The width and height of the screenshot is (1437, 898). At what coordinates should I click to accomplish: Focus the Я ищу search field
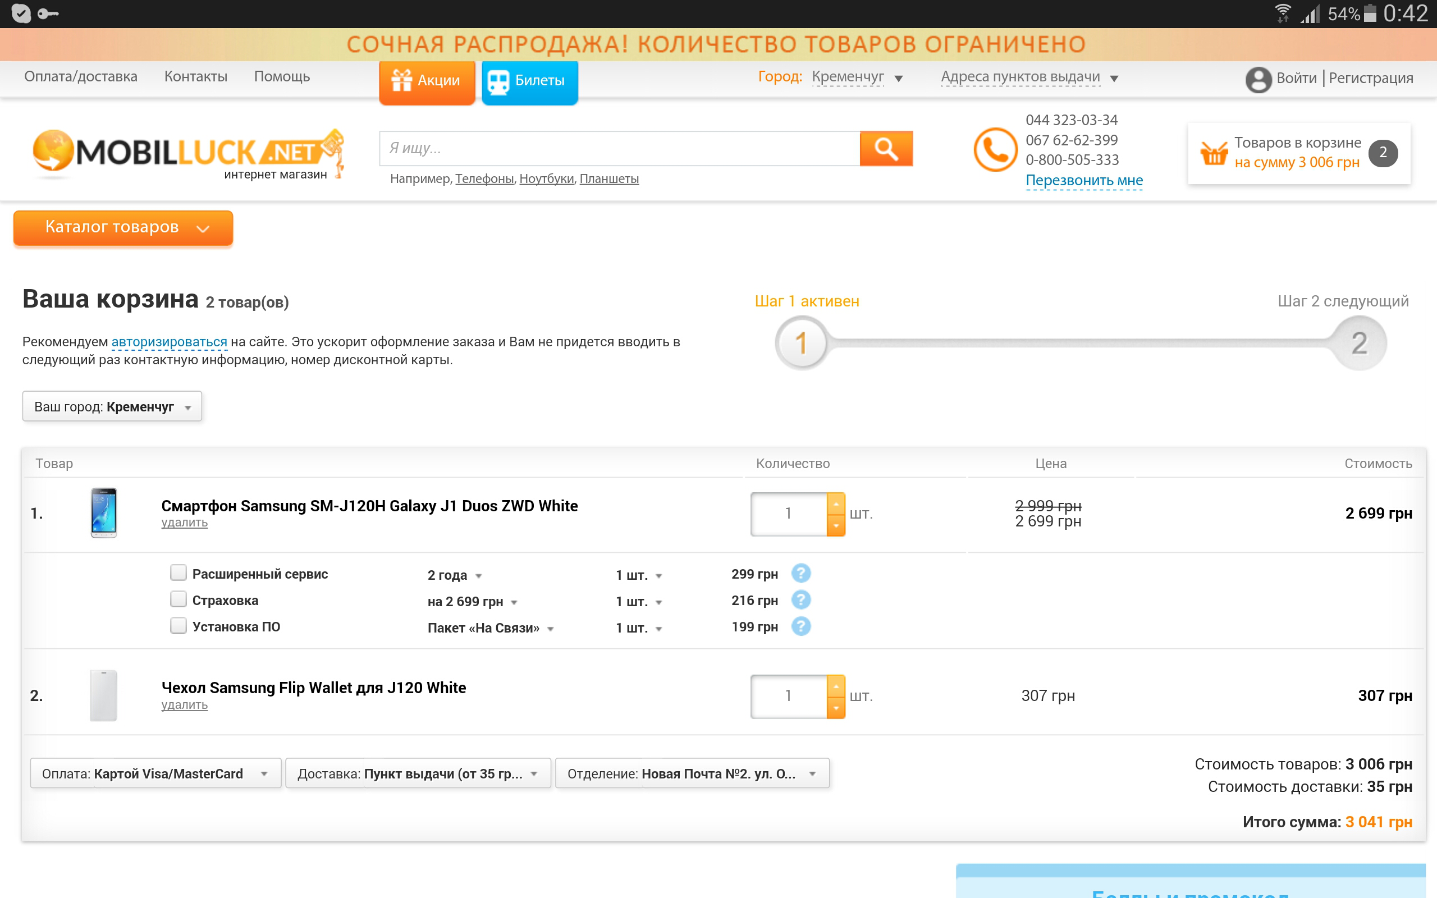(619, 149)
